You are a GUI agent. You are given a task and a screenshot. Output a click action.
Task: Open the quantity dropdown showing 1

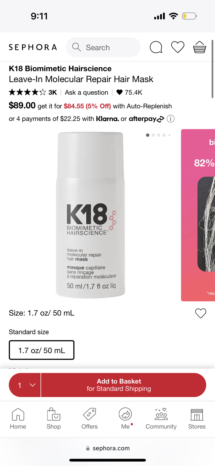25,385
